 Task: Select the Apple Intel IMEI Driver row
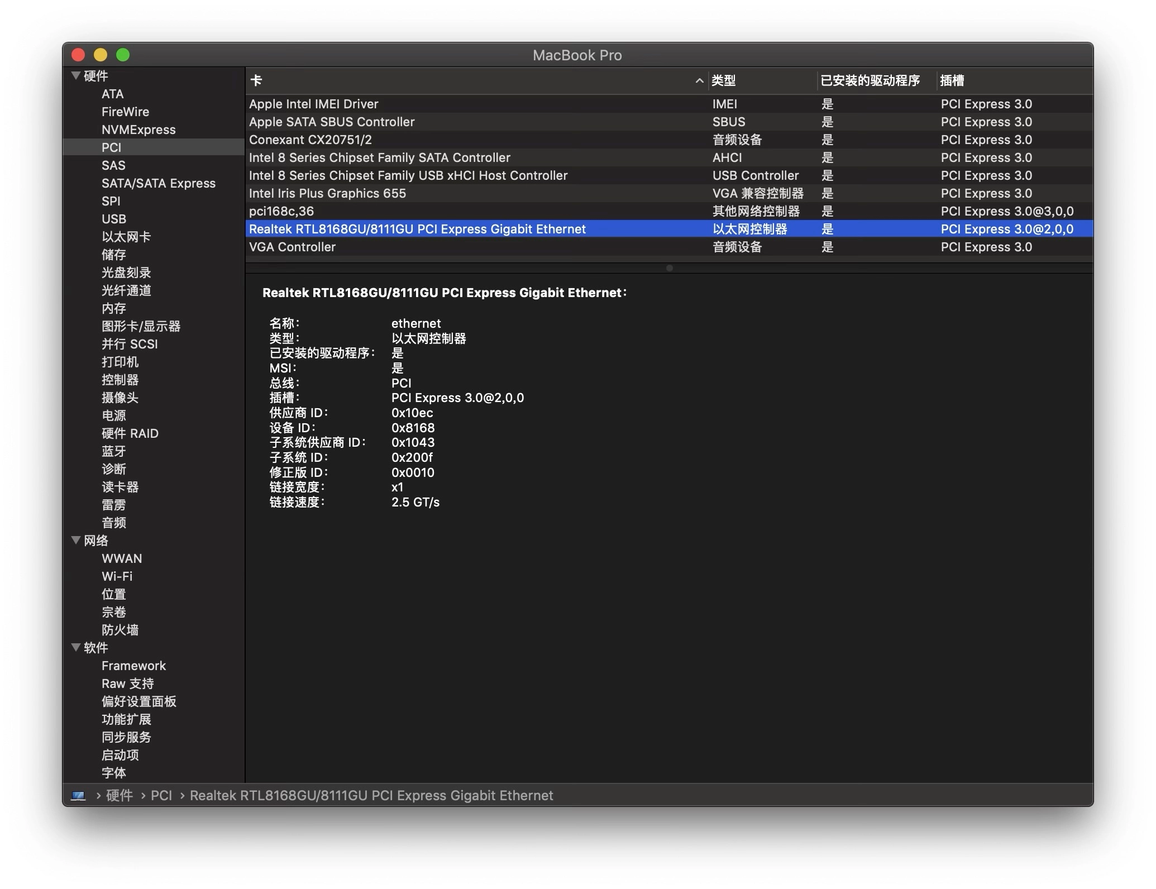pos(669,104)
